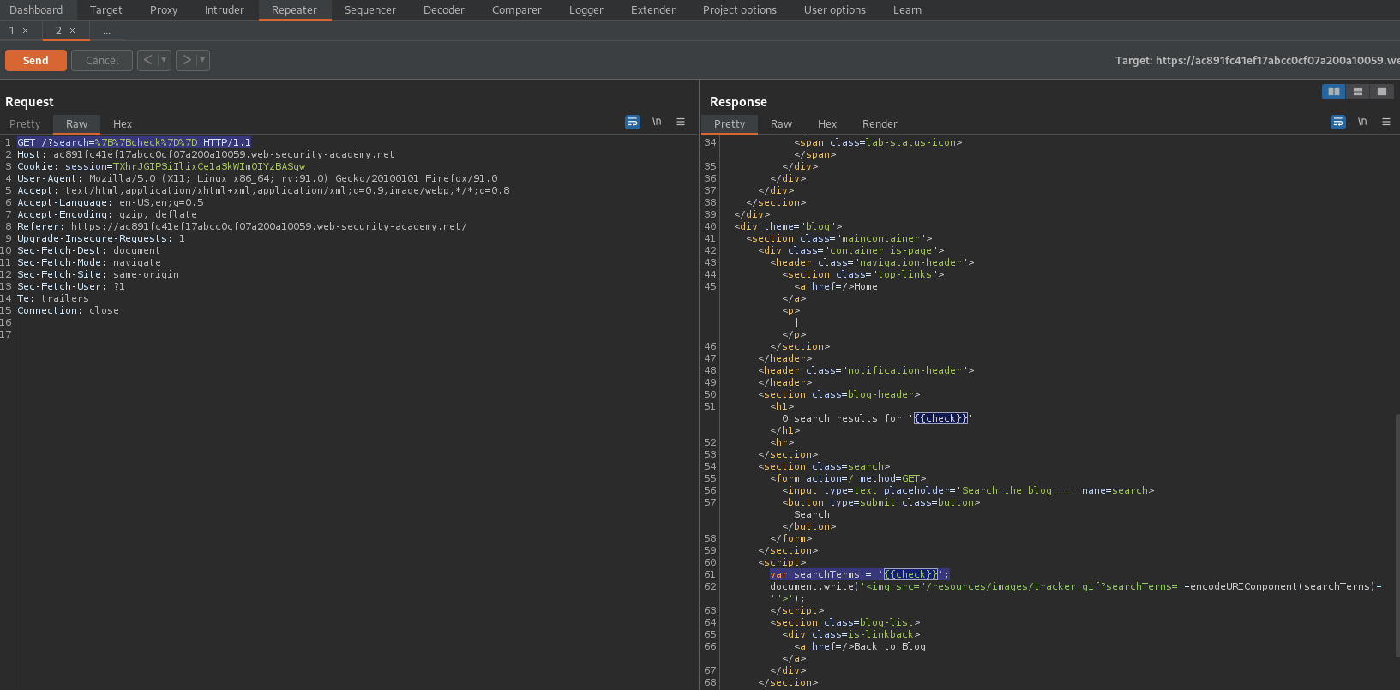Open the Project options tab
The width and height of the screenshot is (1400, 690).
740,10
